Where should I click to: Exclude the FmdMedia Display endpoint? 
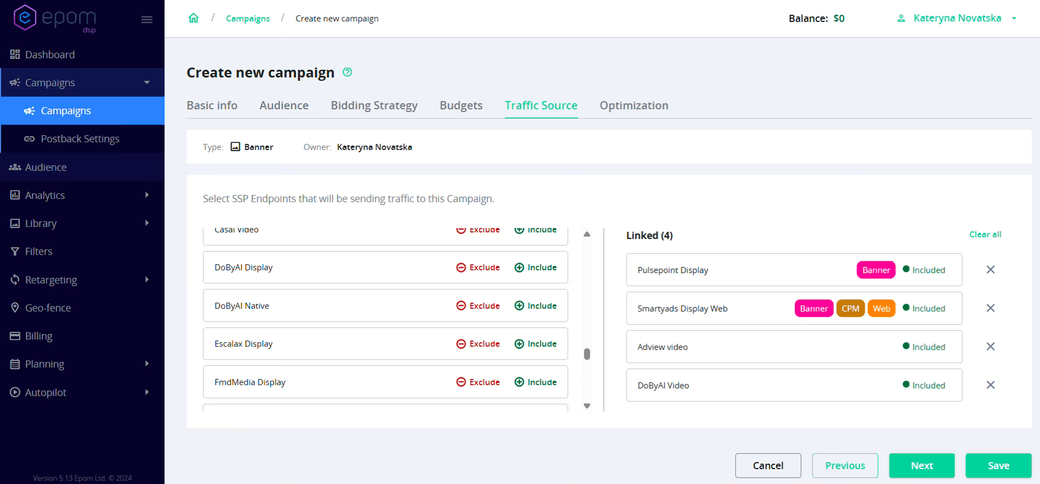coord(478,382)
